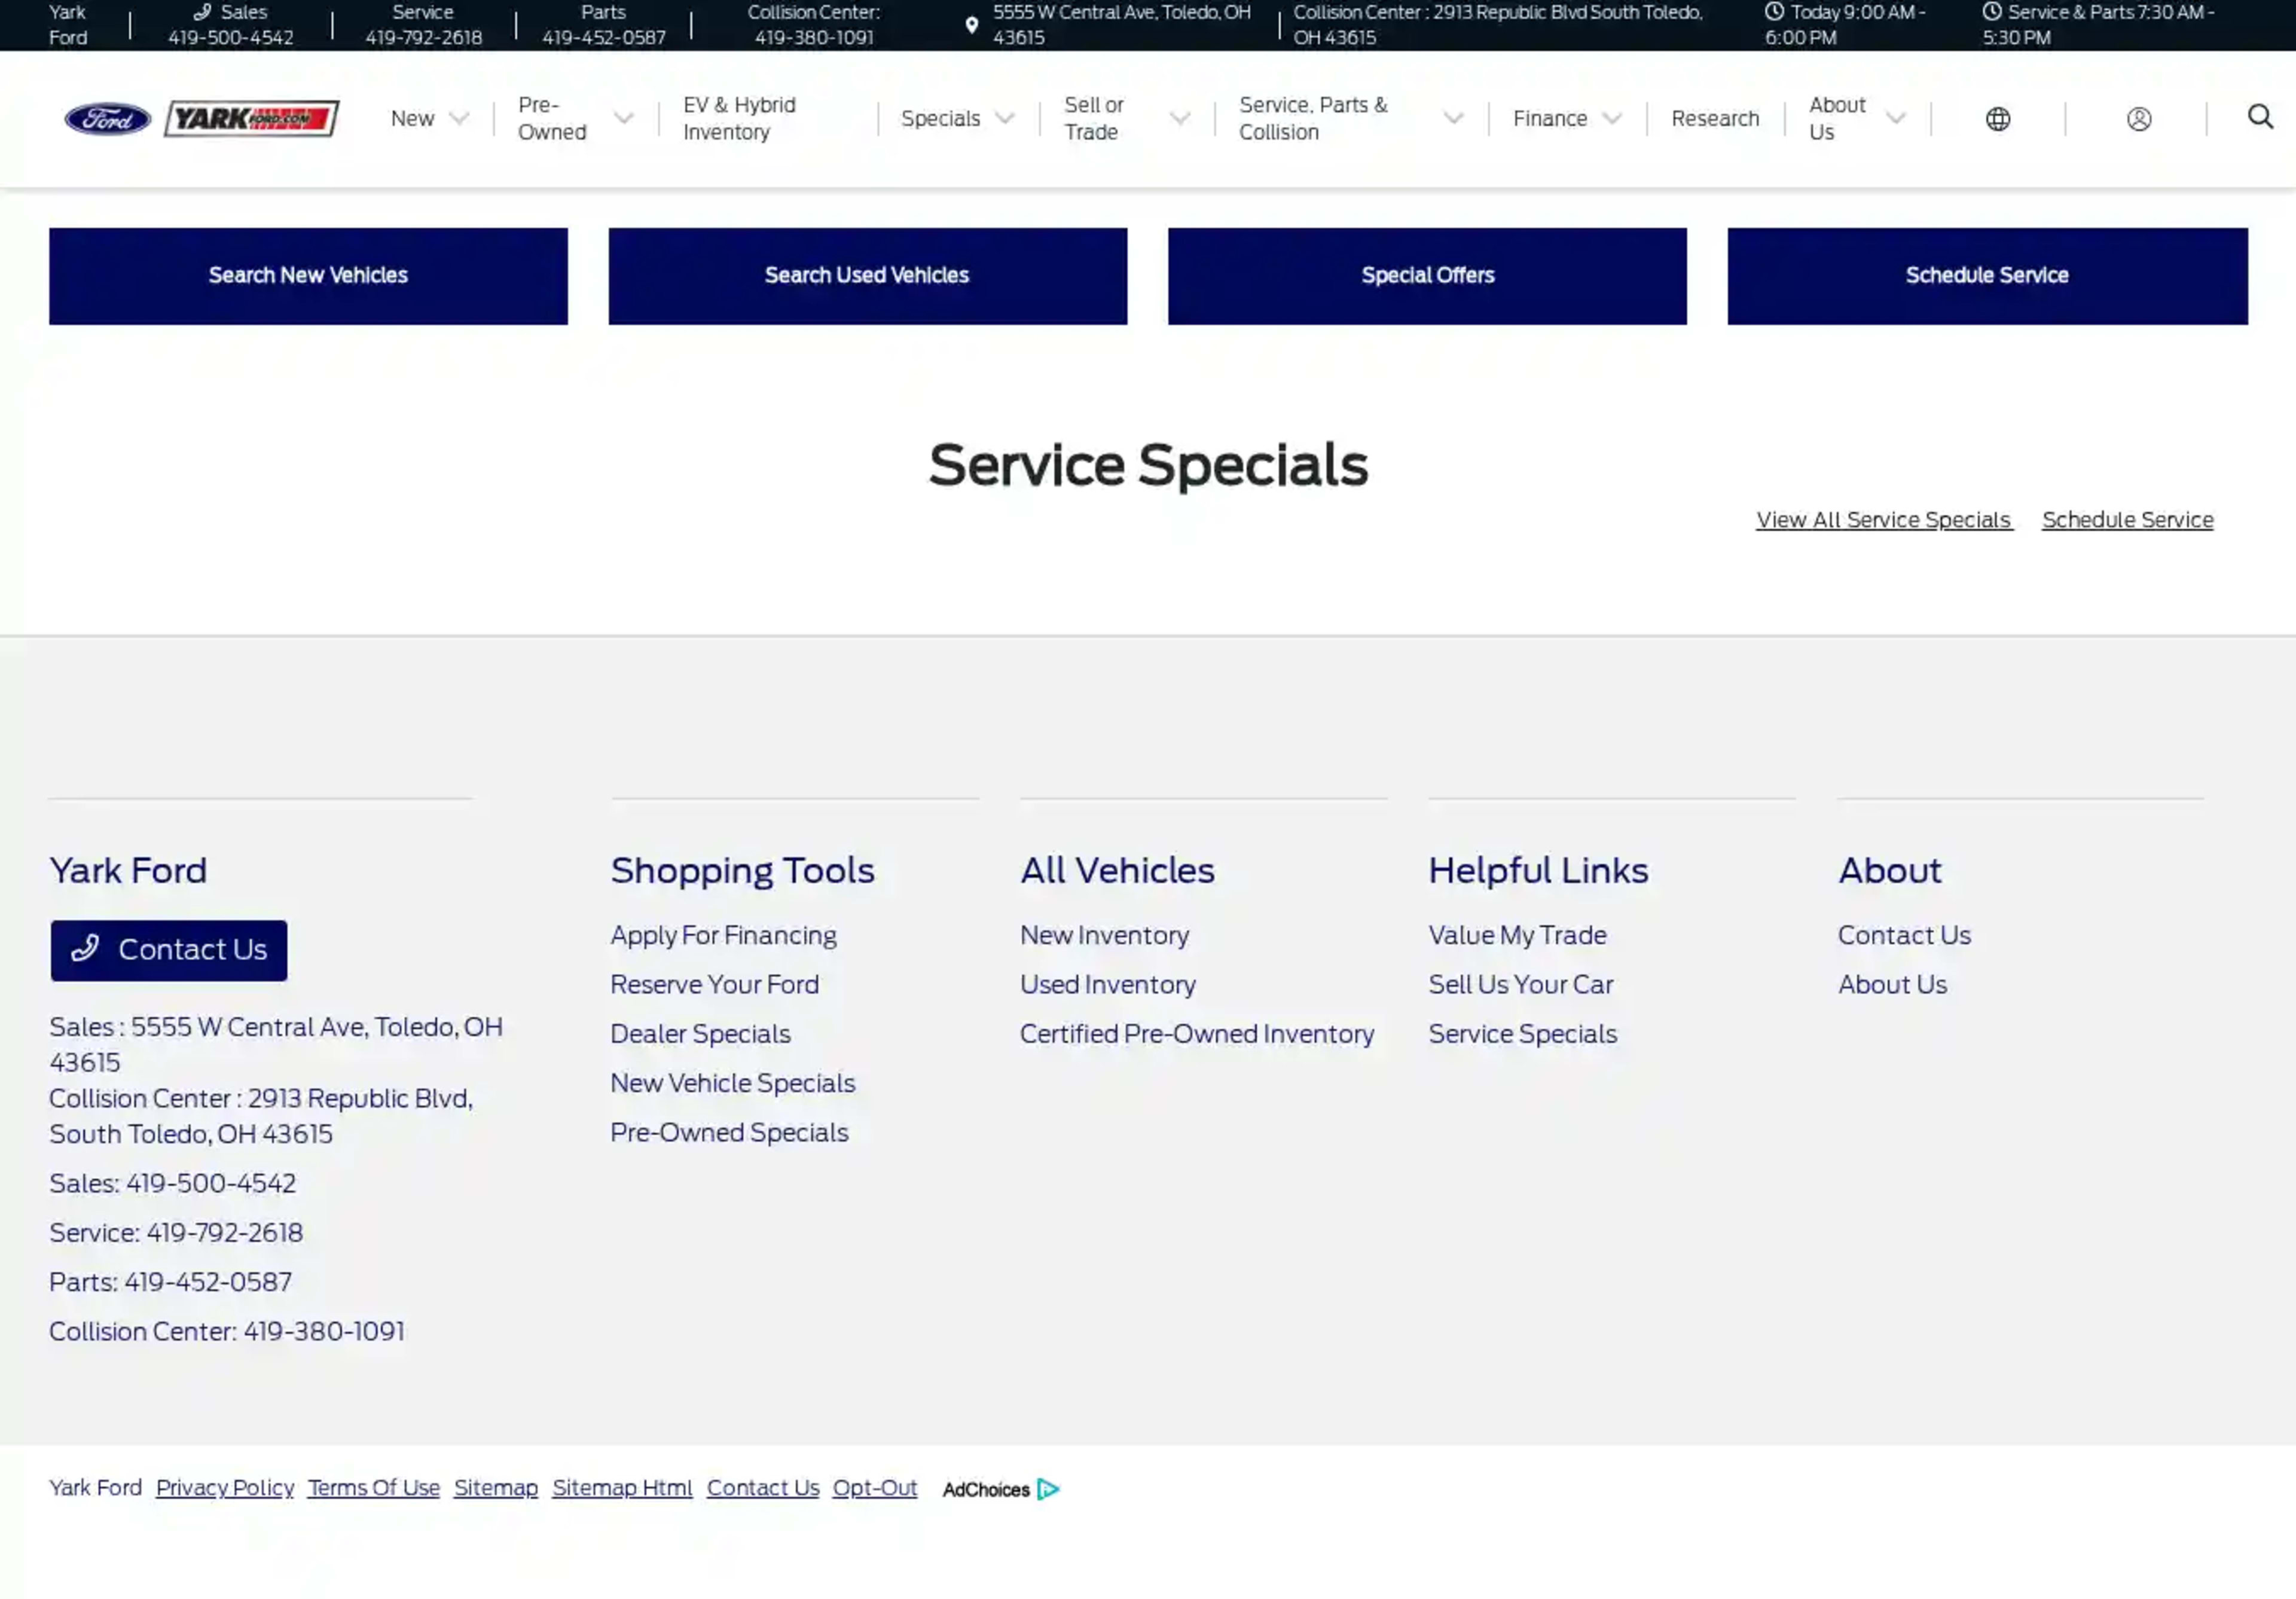Open Reserve Your Ford link
The image size is (2296, 1599).
(714, 985)
